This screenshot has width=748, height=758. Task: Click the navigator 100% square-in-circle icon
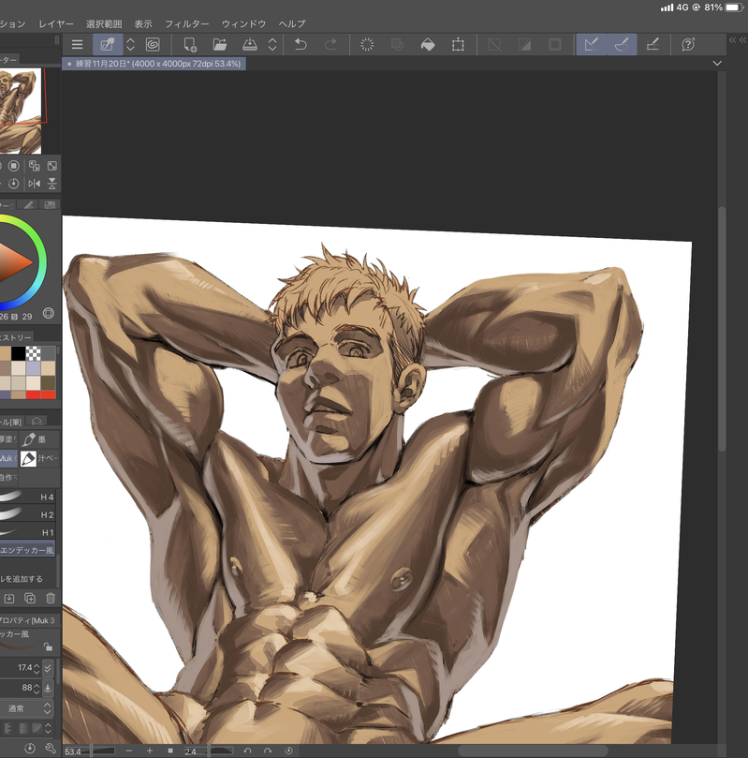(13, 166)
